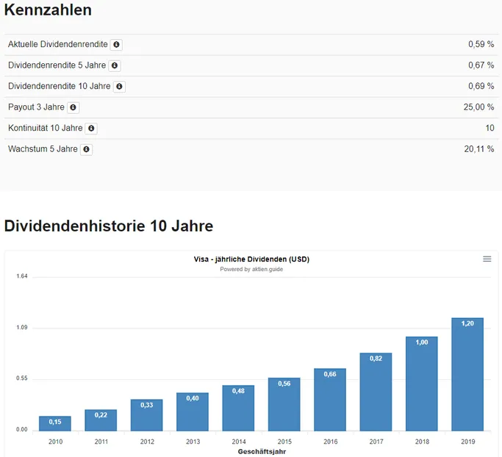Select the 2015 bar labeled 0,56
The image size is (502, 457).
coord(284,404)
